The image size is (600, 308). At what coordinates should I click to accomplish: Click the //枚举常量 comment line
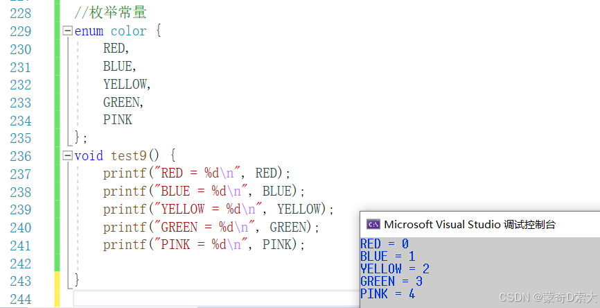[110, 12]
